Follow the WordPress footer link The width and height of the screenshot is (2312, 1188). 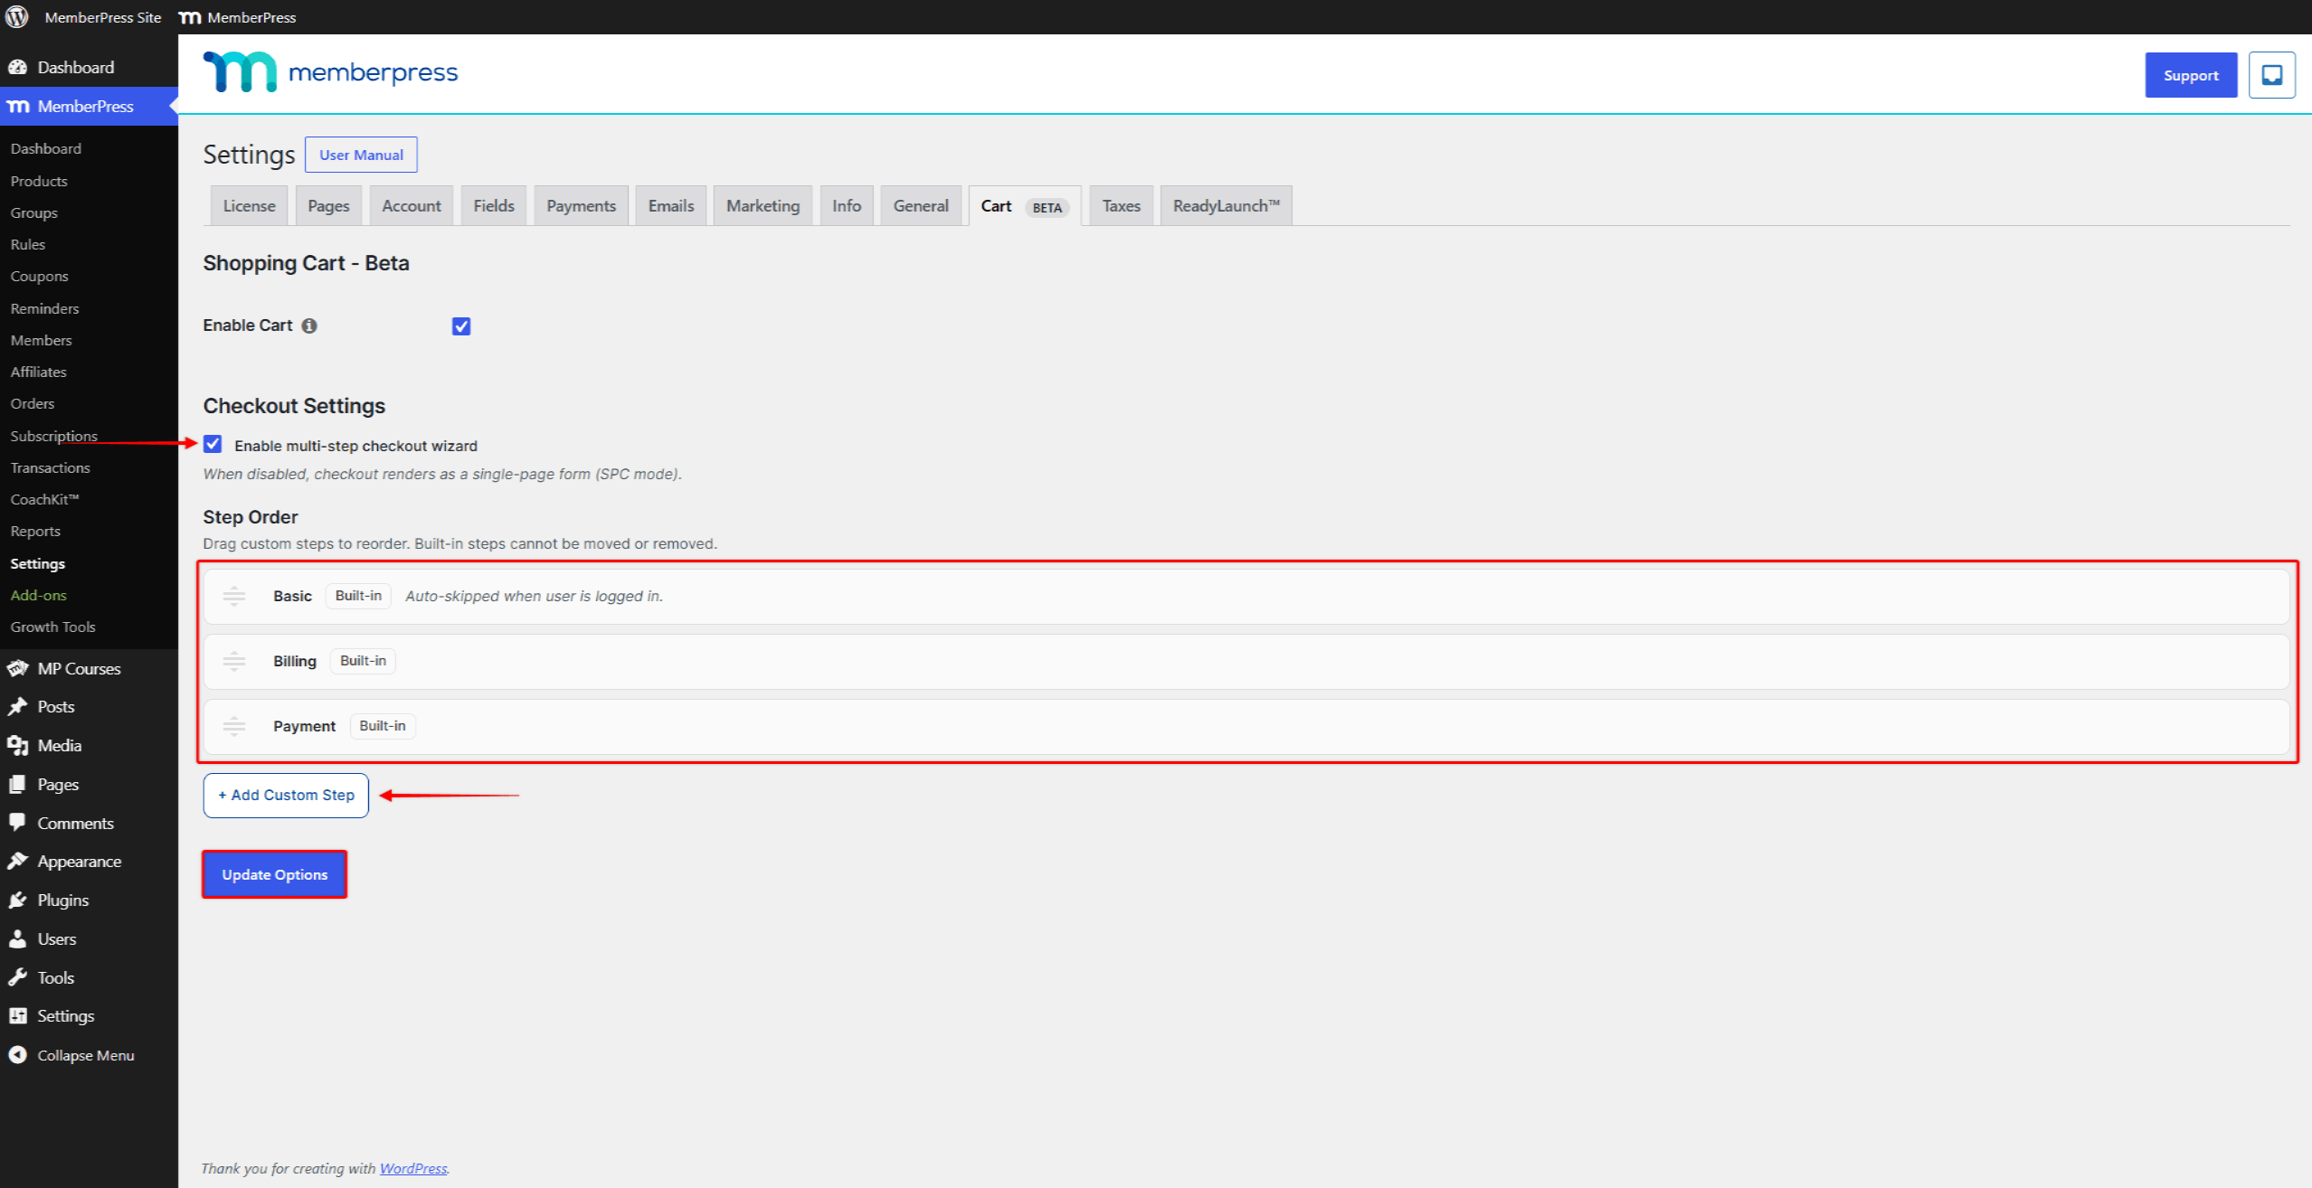pyautogui.click(x=413, y=1168)
